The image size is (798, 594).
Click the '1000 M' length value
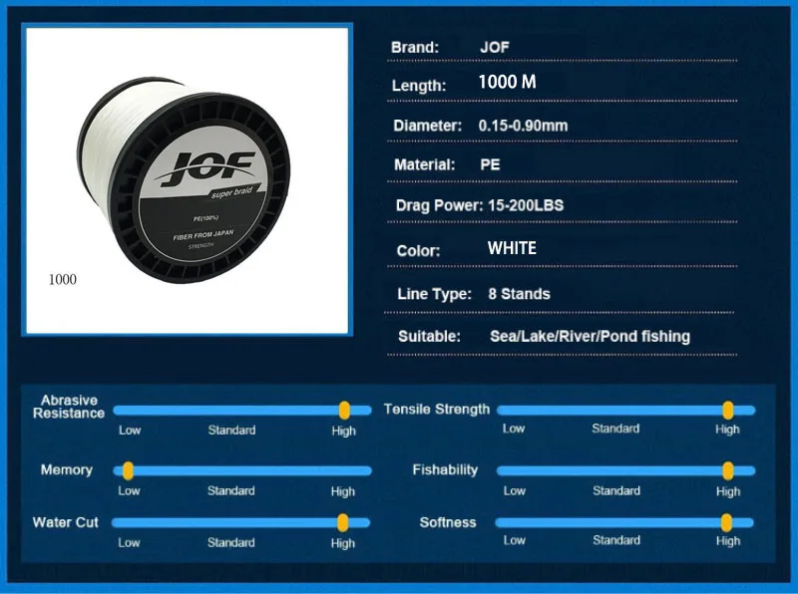click(x=508, y=82)
